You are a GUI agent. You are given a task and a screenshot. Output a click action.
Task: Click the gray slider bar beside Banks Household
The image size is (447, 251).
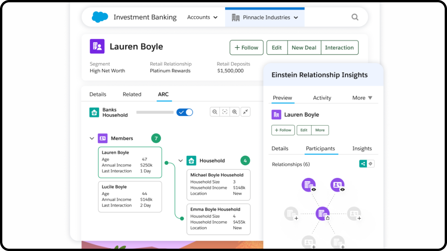155,112
